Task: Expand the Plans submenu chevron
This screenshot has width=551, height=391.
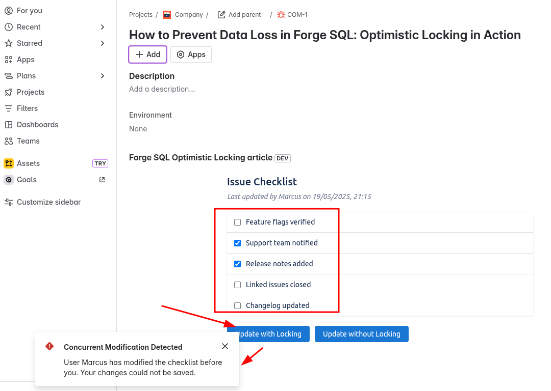Action: point(102,76)
